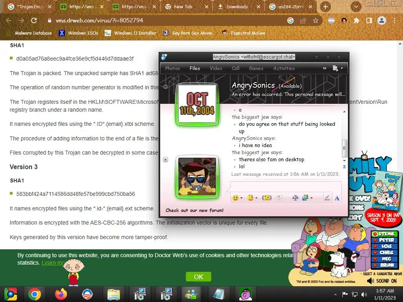
Task: Send a wink in the chat
Action: pyautogui.click(x=250, y=198)
